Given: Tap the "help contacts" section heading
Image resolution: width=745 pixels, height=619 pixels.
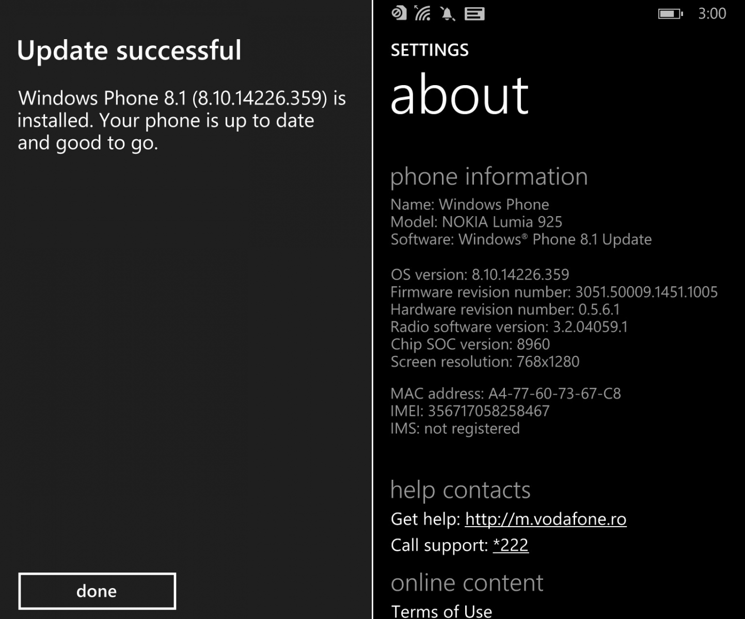Looking at the screenshot, I should click(x=460, y=490).
